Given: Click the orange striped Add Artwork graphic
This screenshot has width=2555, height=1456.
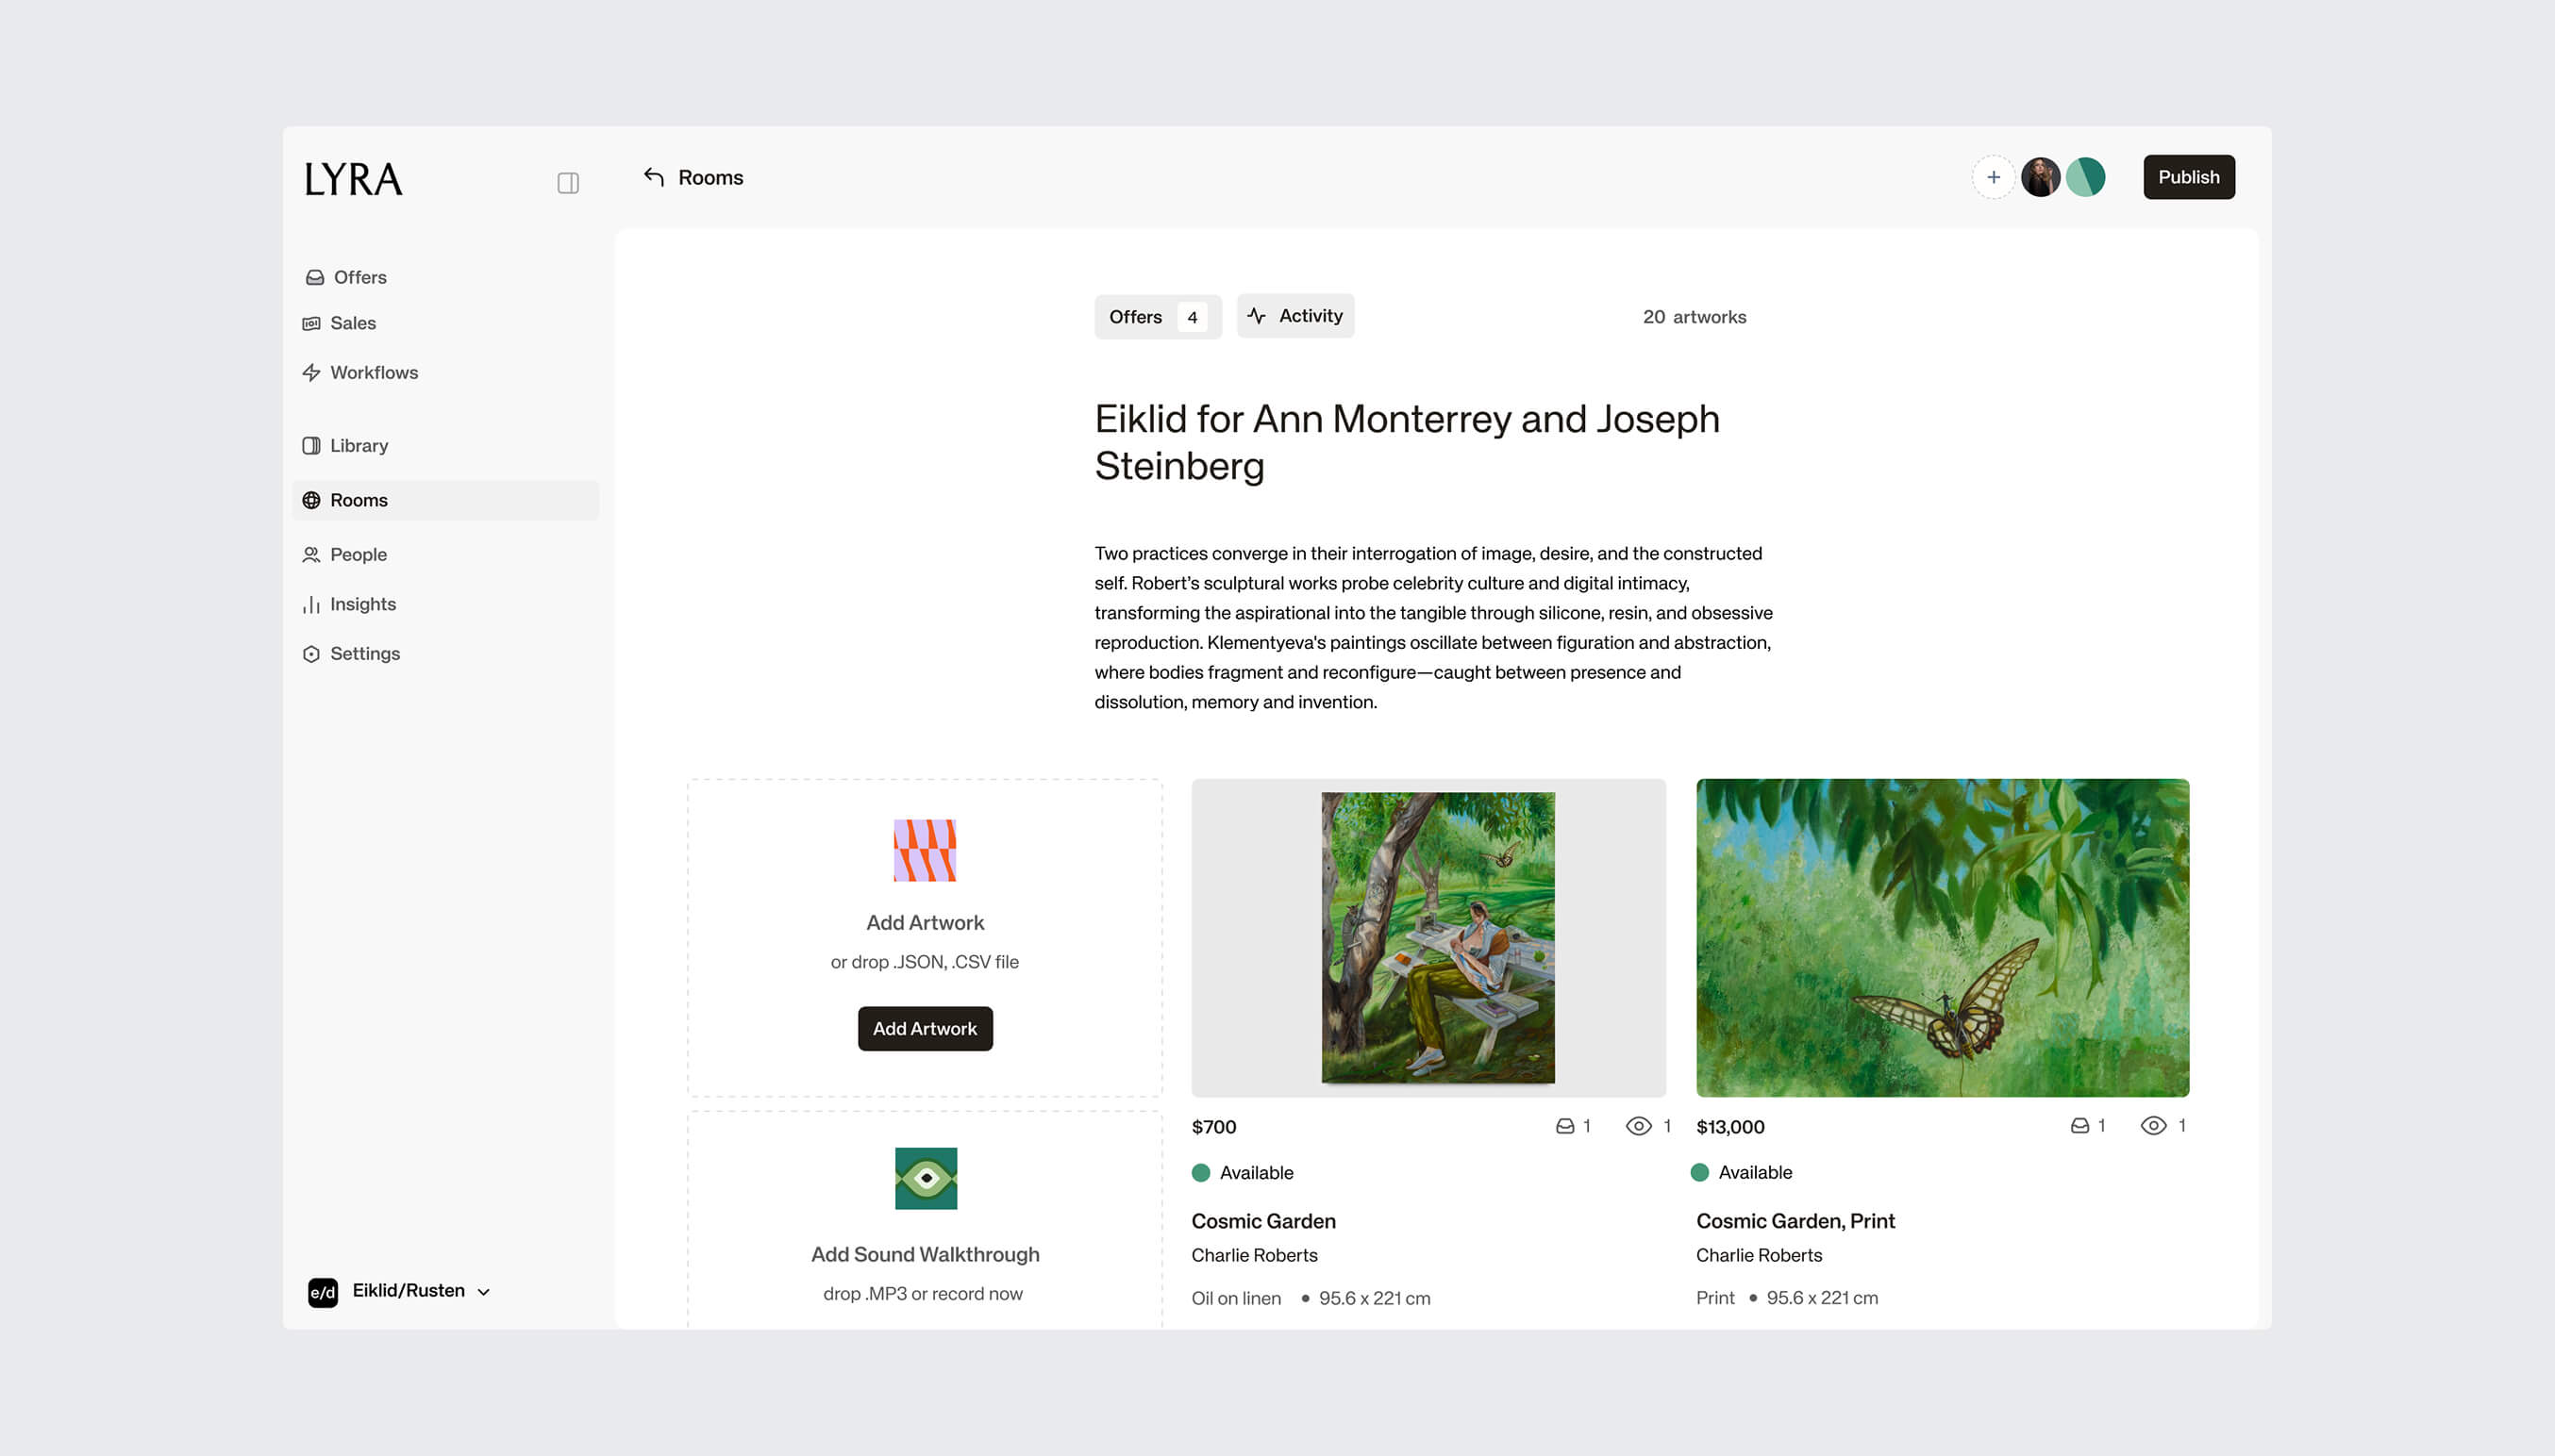Looking at the screenshot, I should pos(925,850).
